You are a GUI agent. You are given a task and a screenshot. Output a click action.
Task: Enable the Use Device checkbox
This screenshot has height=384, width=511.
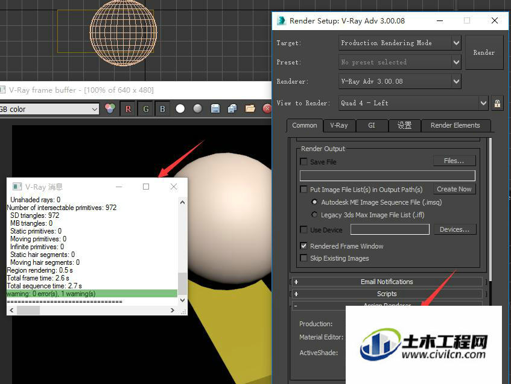point(303,229)
